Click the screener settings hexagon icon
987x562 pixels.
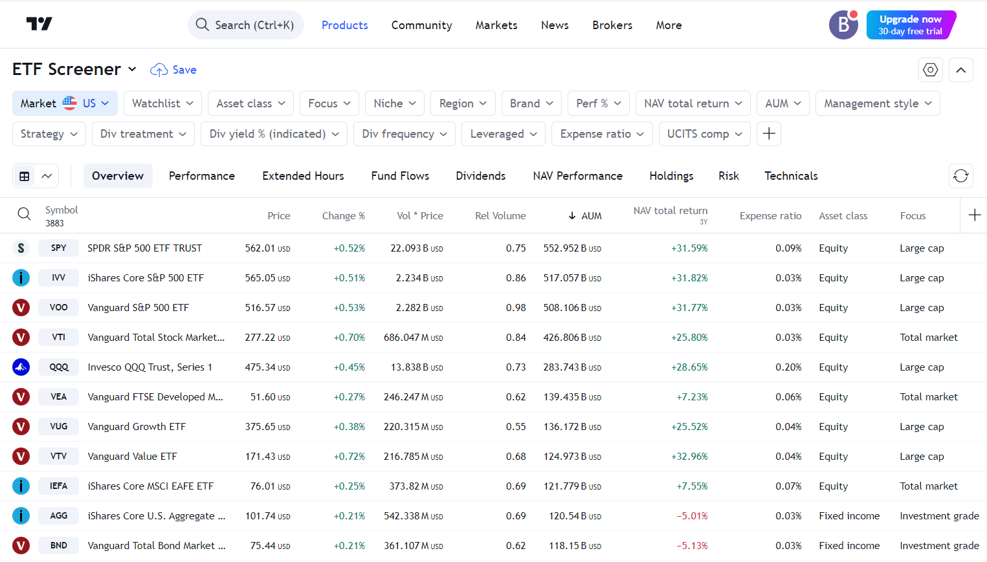tap(930, 70)
